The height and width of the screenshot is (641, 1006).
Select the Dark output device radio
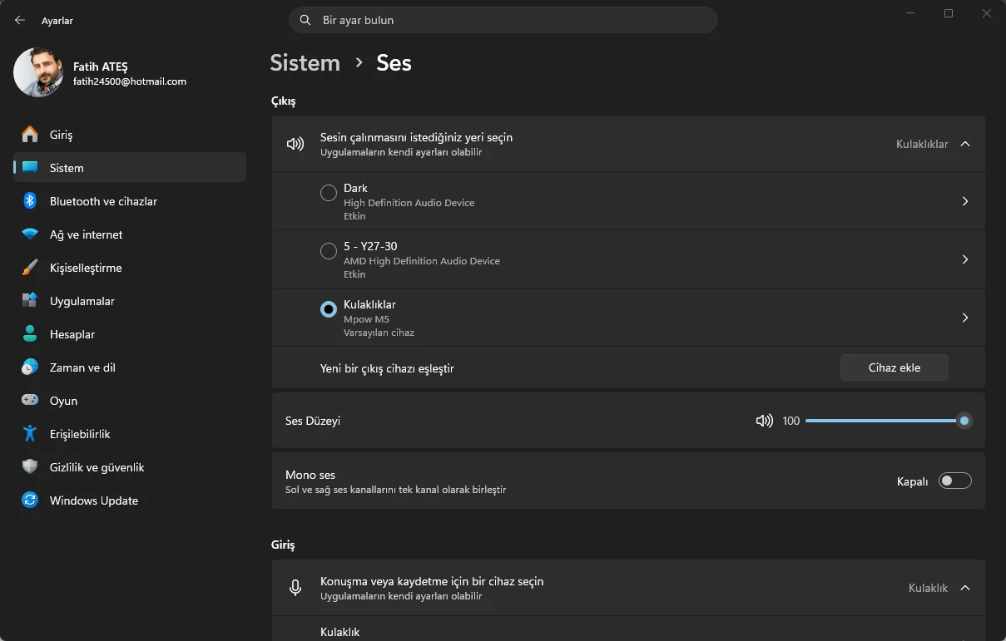pos(329,193)
